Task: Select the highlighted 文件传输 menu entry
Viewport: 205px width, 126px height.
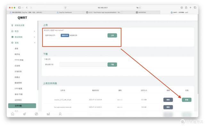Action: [22, 106]
